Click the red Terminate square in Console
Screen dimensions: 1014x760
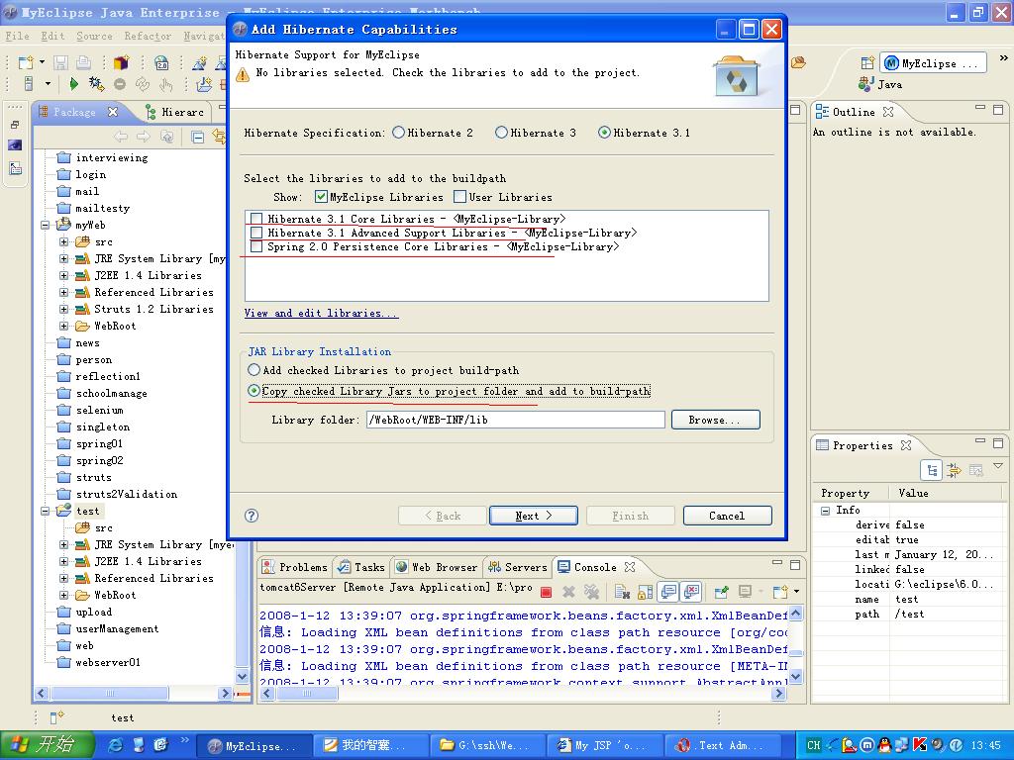click(x=546, y=592)
